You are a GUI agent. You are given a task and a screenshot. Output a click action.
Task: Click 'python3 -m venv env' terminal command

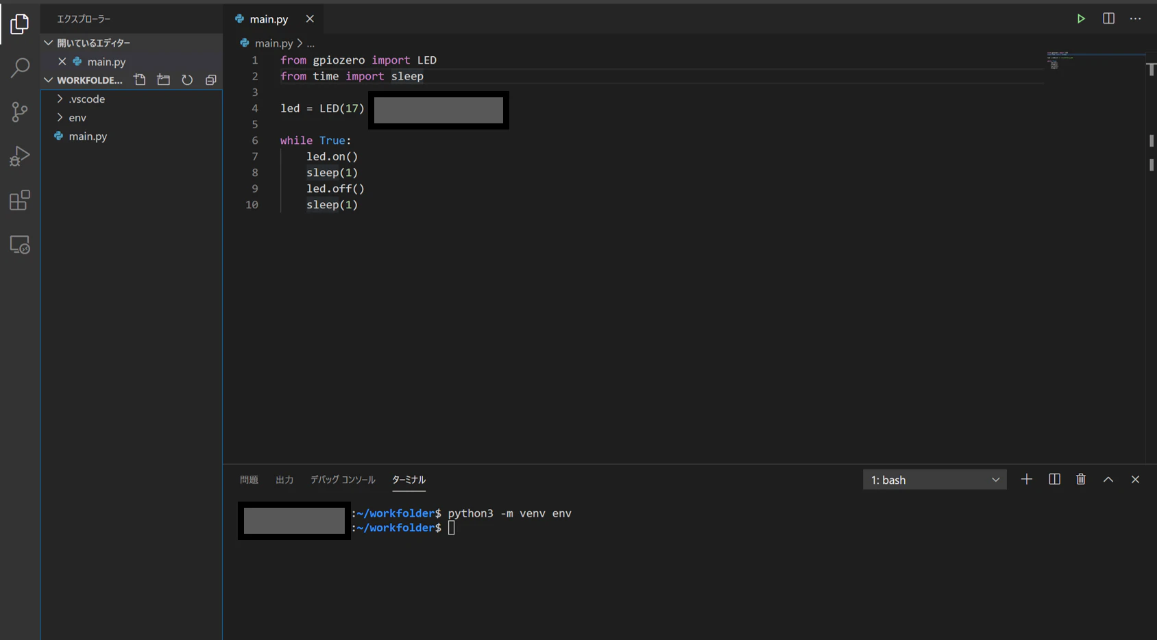point(509,513)
